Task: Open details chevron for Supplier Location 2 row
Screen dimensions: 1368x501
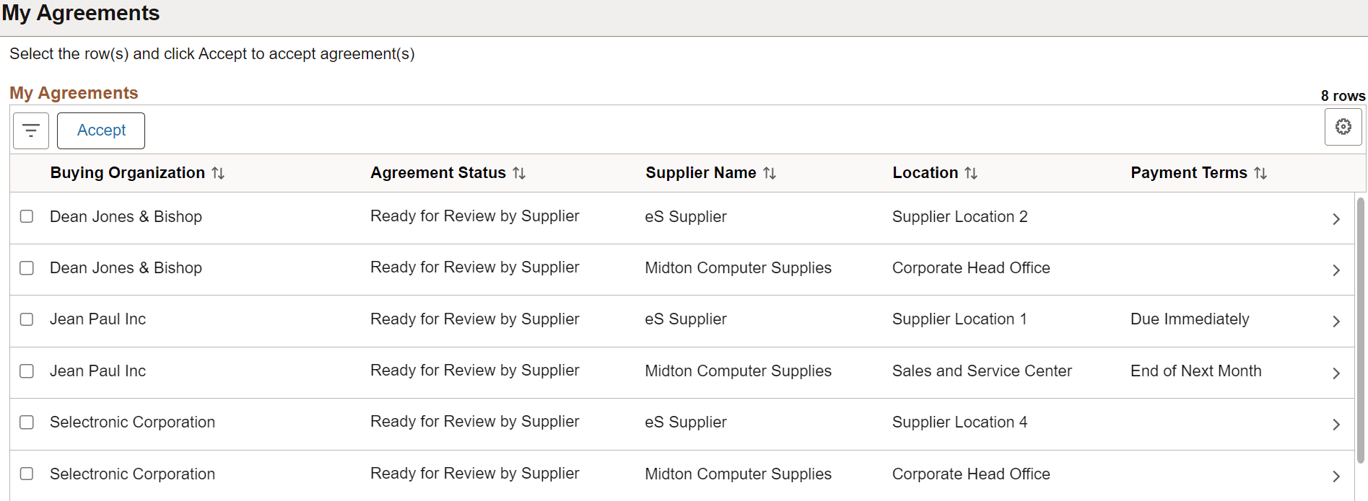Action: 1336,218
